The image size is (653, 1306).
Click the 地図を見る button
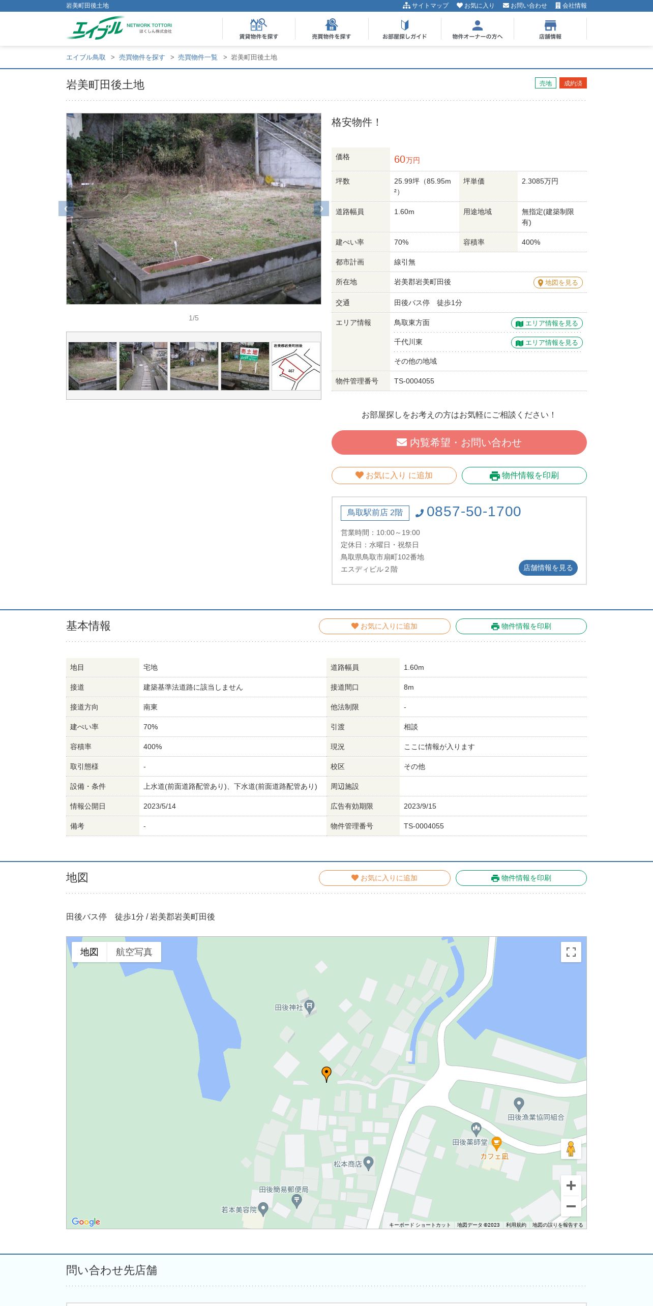tap(558, 283)
